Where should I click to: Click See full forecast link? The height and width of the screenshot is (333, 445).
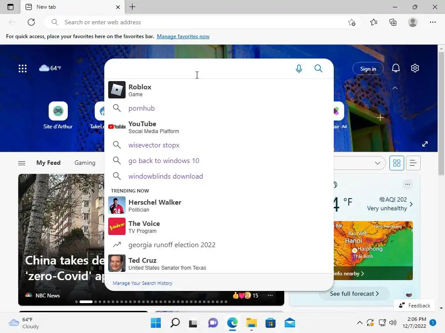coord(354,294)
